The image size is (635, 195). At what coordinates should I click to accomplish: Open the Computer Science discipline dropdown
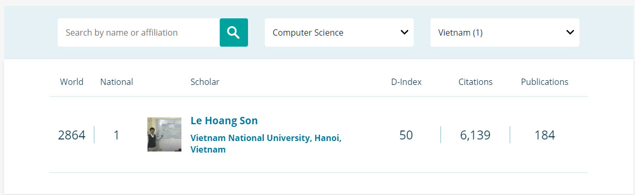pyautogui.click(x=339, y=32)
